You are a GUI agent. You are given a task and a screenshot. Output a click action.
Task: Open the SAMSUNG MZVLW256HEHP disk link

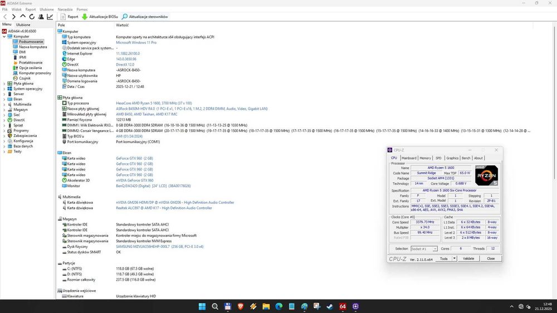tap(159, 247)
